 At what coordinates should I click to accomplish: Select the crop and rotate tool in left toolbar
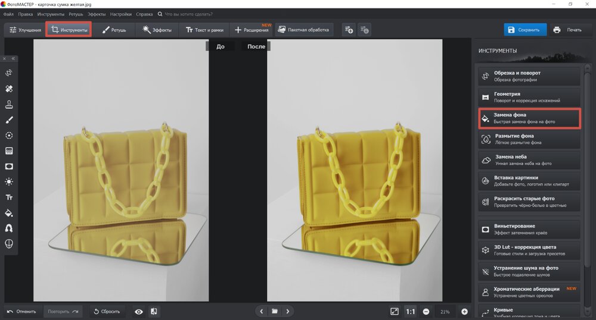pos(9,73)
